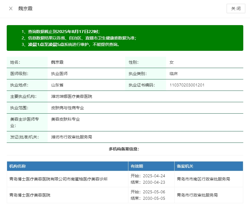Click the notice line about 凌晨1点 system maintenance

70,44
